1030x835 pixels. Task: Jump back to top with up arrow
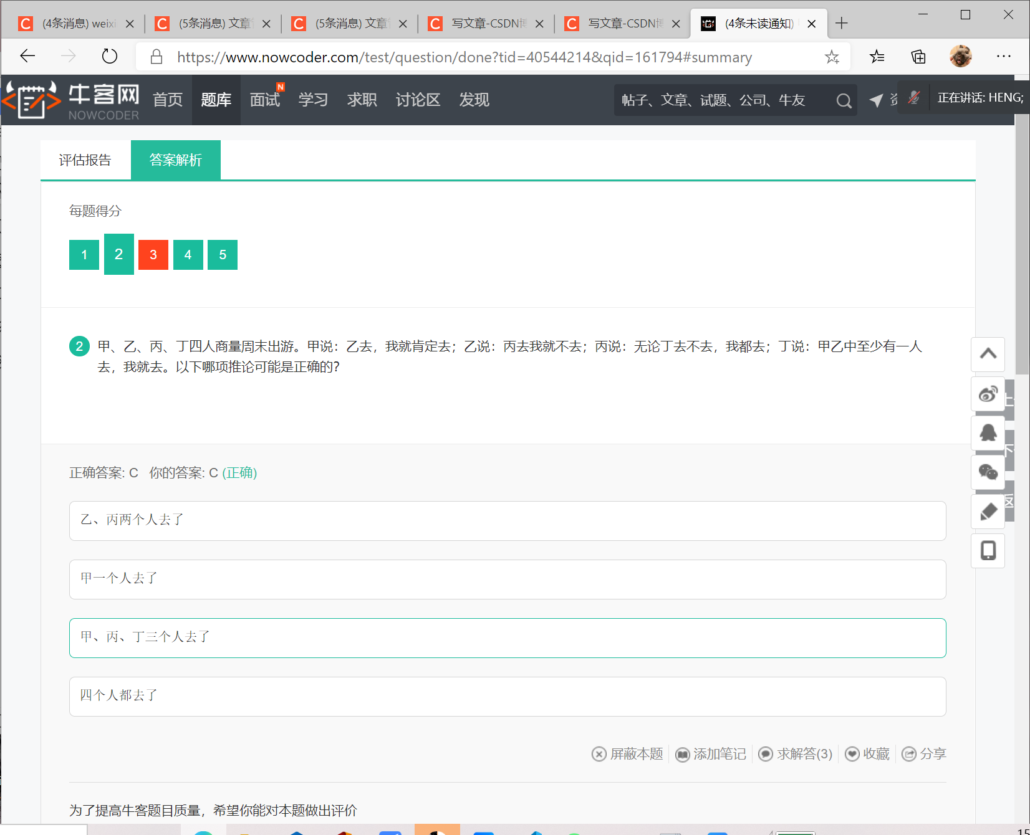click(988, 354)
